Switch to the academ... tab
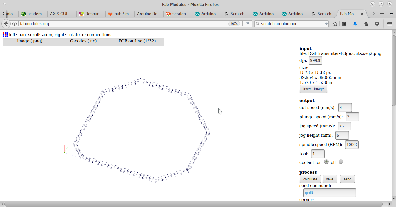Screen dimensions: 396x207 click(x=33, y=14)
